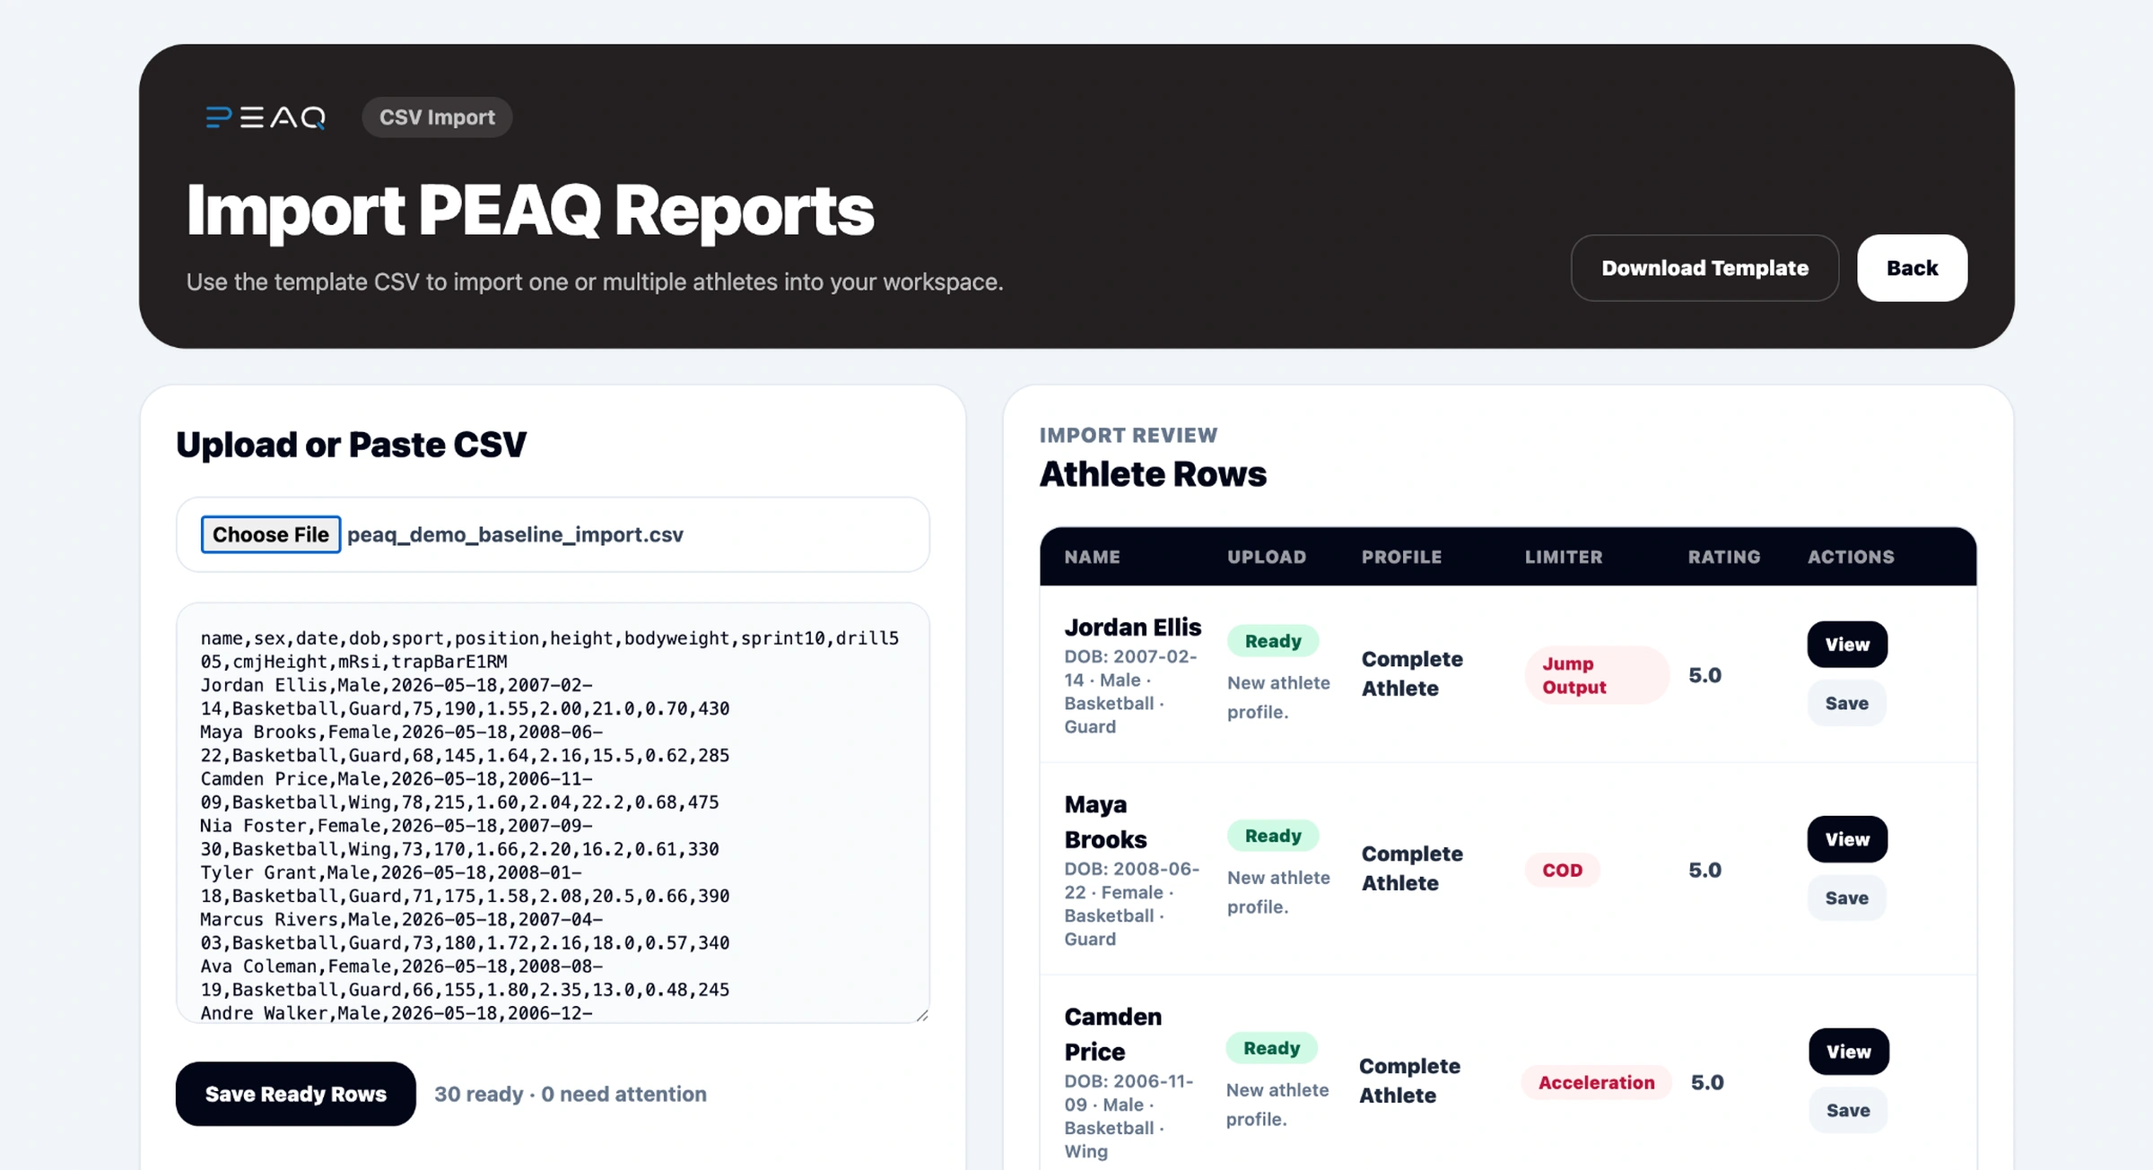Select the Maya Brooks athlete name

tap(1105, 822)
